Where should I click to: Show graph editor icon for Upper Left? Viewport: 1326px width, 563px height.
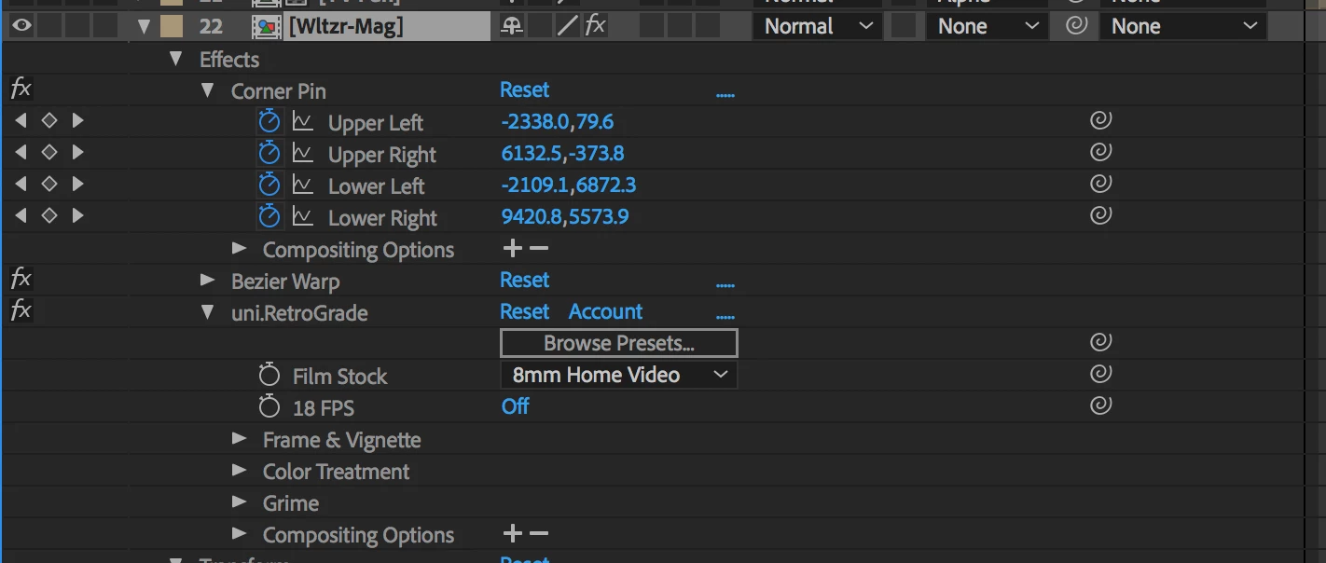302,121
